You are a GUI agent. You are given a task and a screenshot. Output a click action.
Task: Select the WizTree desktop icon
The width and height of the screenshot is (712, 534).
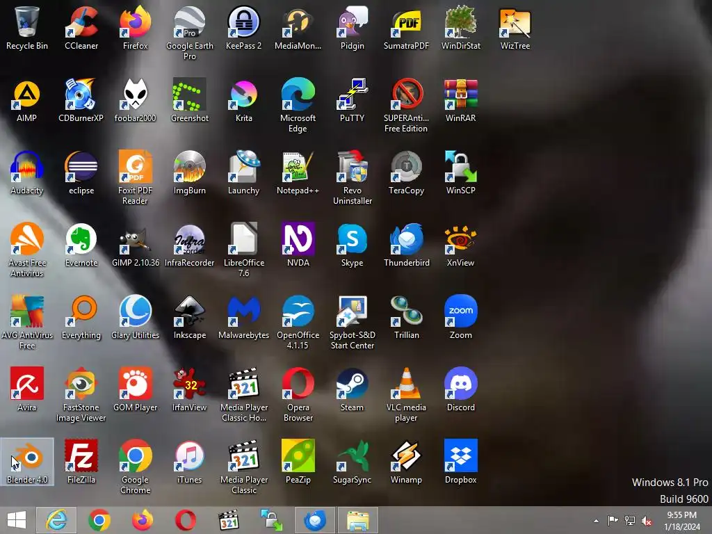[x=515, y=28]
